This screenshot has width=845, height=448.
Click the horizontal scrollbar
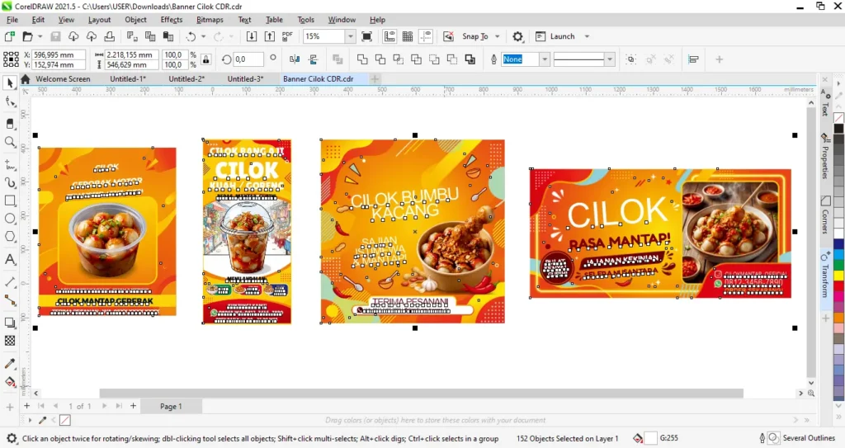tap(421, 393)
